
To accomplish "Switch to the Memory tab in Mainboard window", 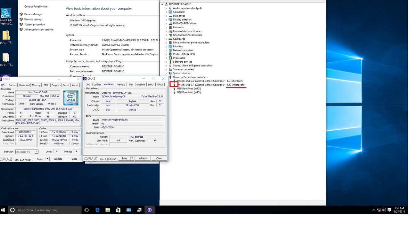I will pyautogui.click(x=121, y=85).
